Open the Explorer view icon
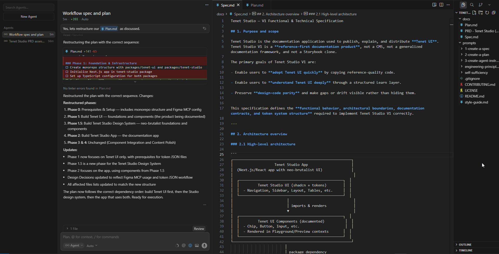The width and height of the screenshot is (499, 254). 463,5
